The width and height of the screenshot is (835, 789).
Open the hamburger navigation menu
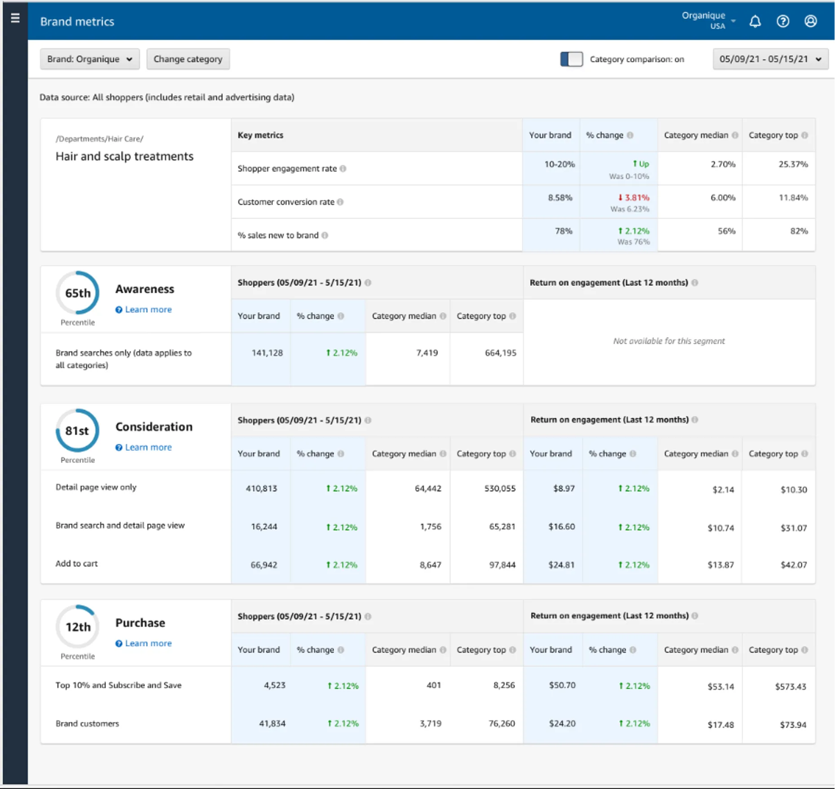[15, 18]
